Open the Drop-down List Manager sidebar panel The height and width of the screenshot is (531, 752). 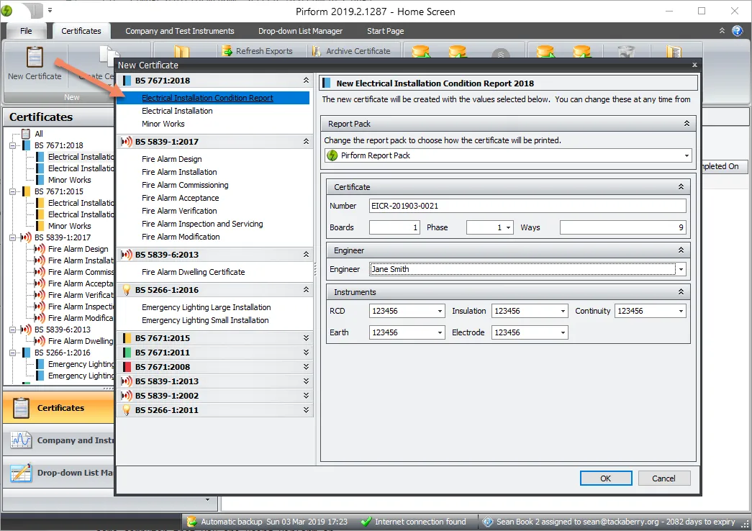pos(58,473)
